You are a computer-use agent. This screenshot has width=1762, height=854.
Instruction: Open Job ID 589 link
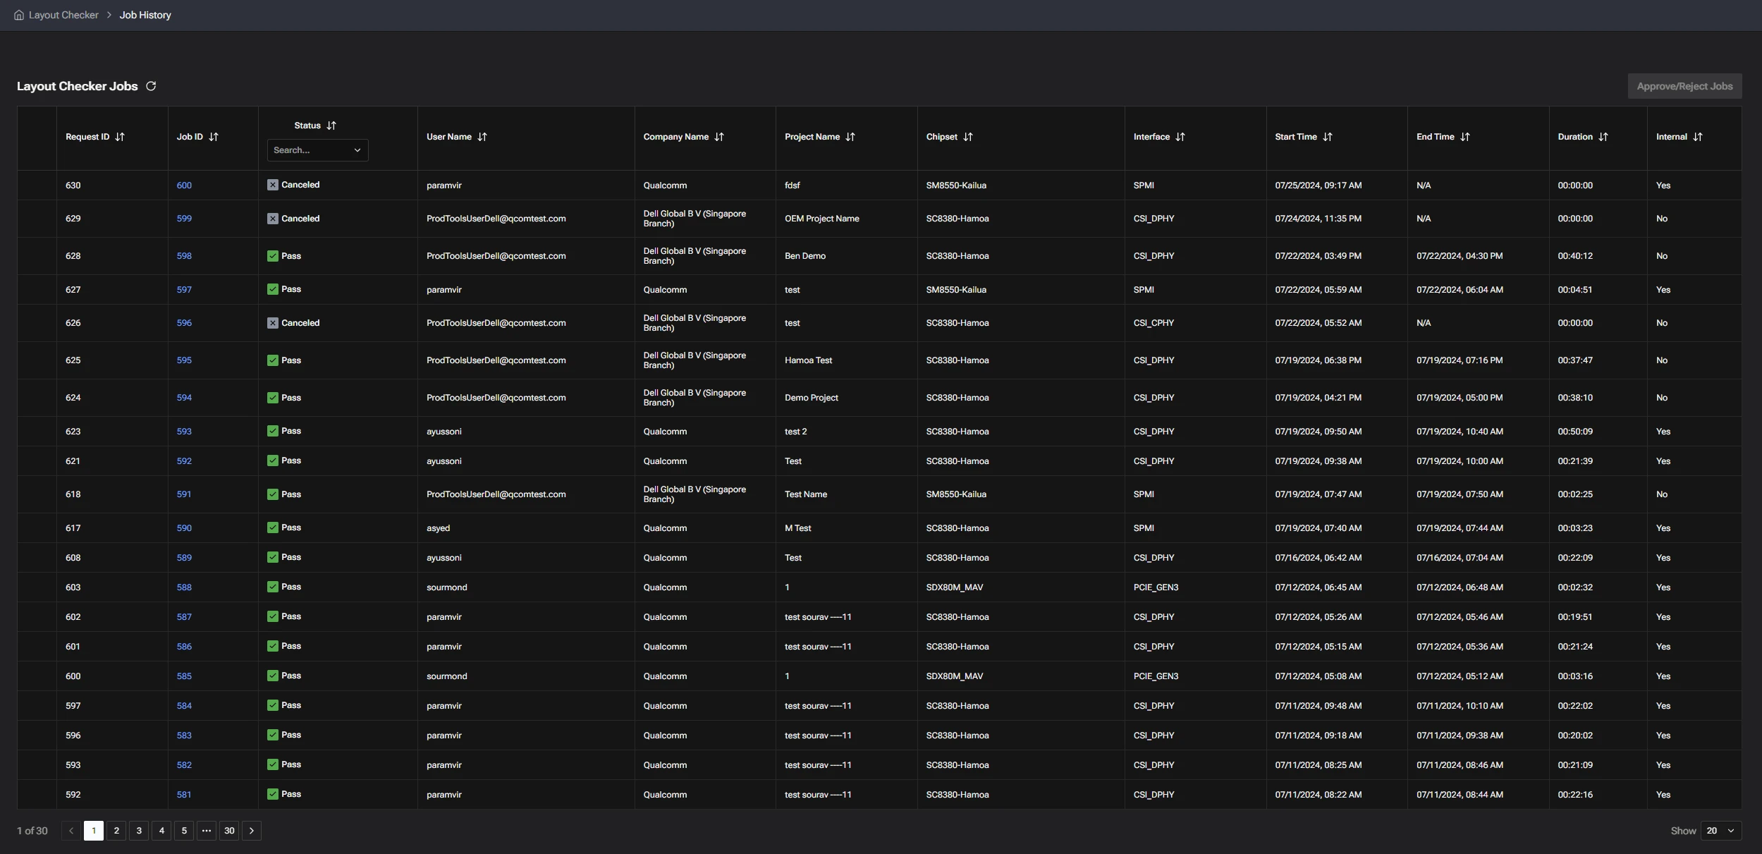184,558
